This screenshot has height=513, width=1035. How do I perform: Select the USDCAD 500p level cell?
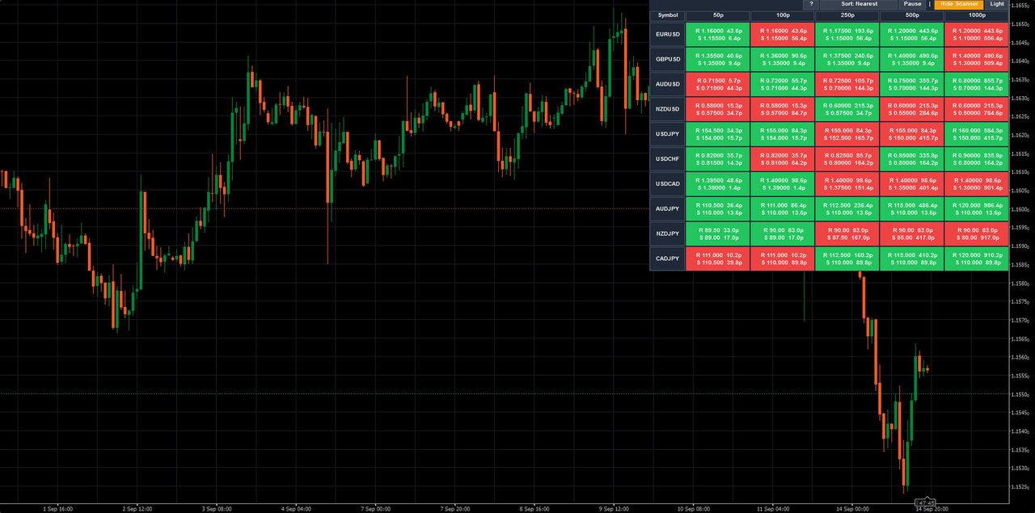coord(912,183)
